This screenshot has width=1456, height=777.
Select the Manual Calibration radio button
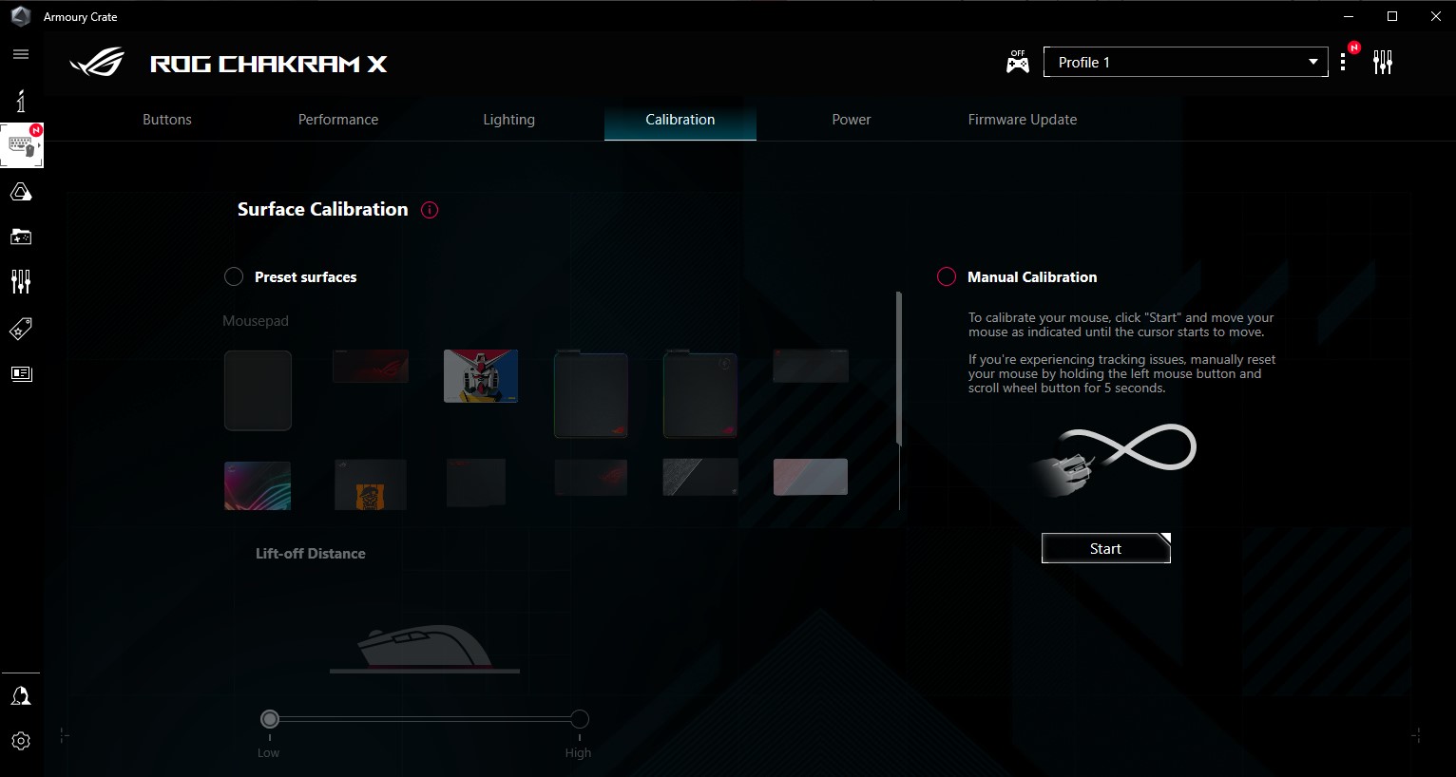(947, 276)
